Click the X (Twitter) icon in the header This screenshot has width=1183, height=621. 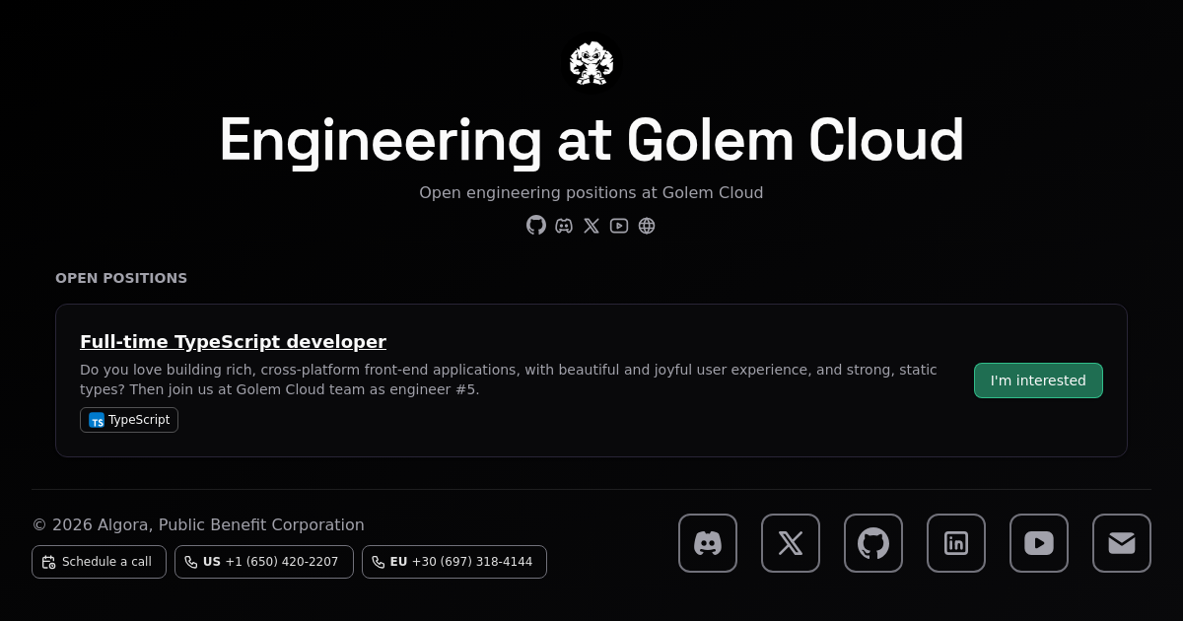[x=591, y=226]
